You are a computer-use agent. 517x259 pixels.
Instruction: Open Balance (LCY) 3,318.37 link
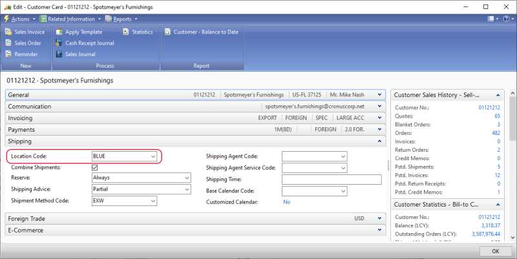click(491, 225)
